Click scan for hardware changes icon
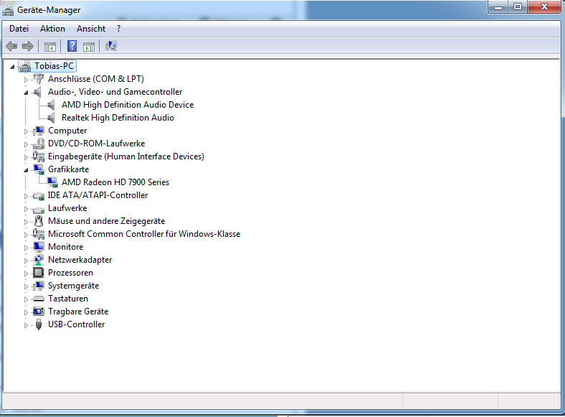Screen dimensions: 565x417 pyautogui.click(x=111, y=46)
